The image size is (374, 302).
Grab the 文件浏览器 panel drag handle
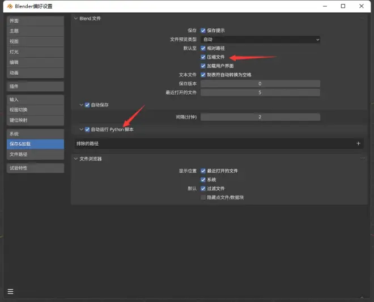click(363, 159)
